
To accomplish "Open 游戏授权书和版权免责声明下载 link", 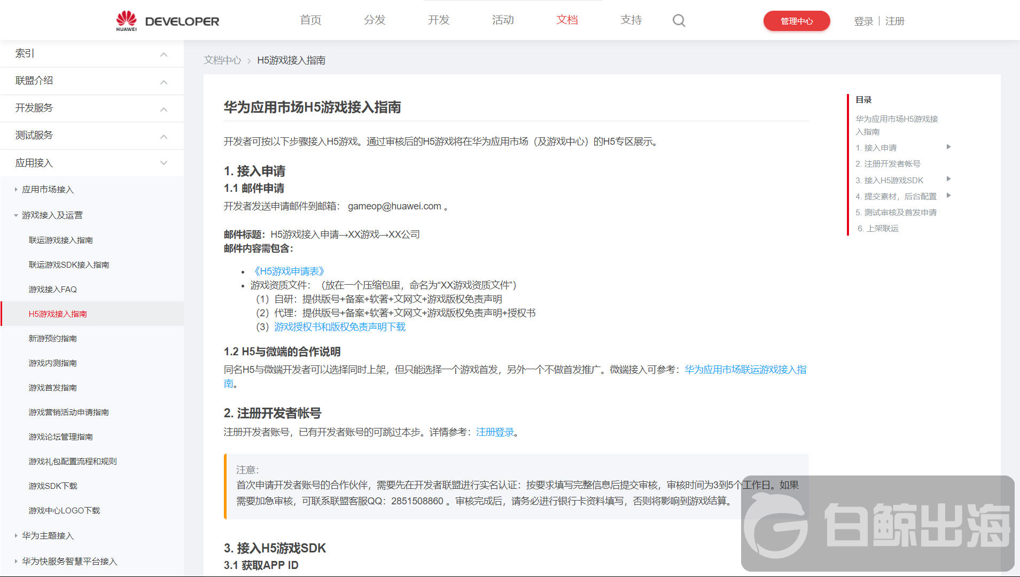I will click(x=340, y=327).
